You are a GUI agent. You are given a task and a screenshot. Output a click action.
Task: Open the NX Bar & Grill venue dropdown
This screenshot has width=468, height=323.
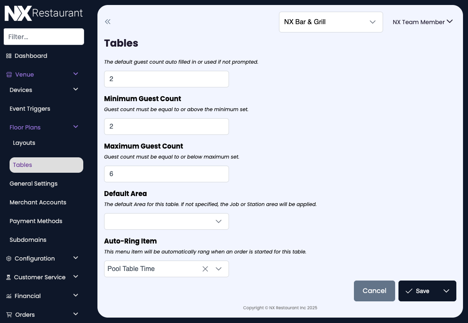pos(331,22)
